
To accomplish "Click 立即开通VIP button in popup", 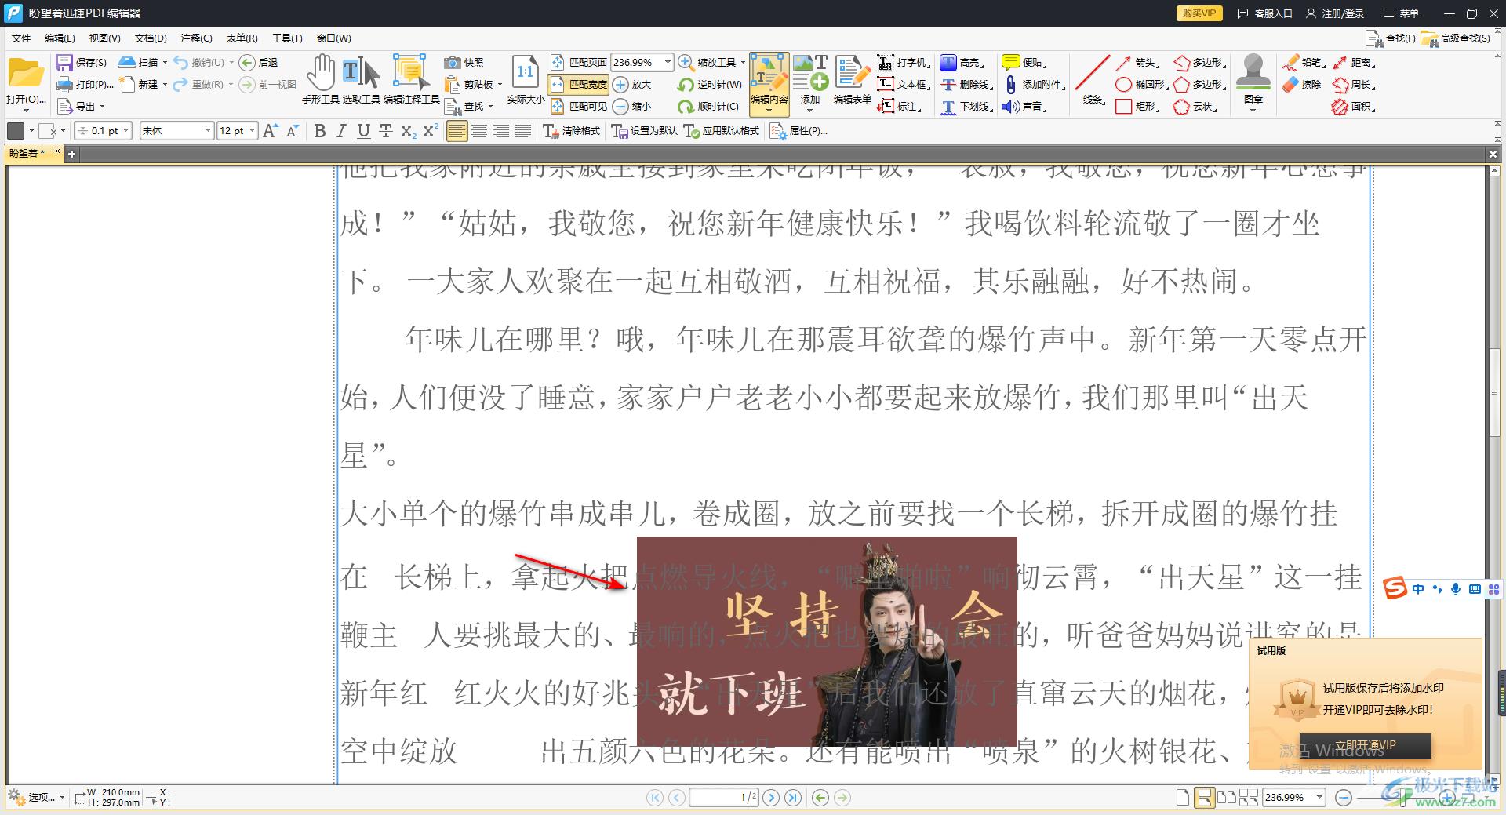I will (x=1365, y=745).
